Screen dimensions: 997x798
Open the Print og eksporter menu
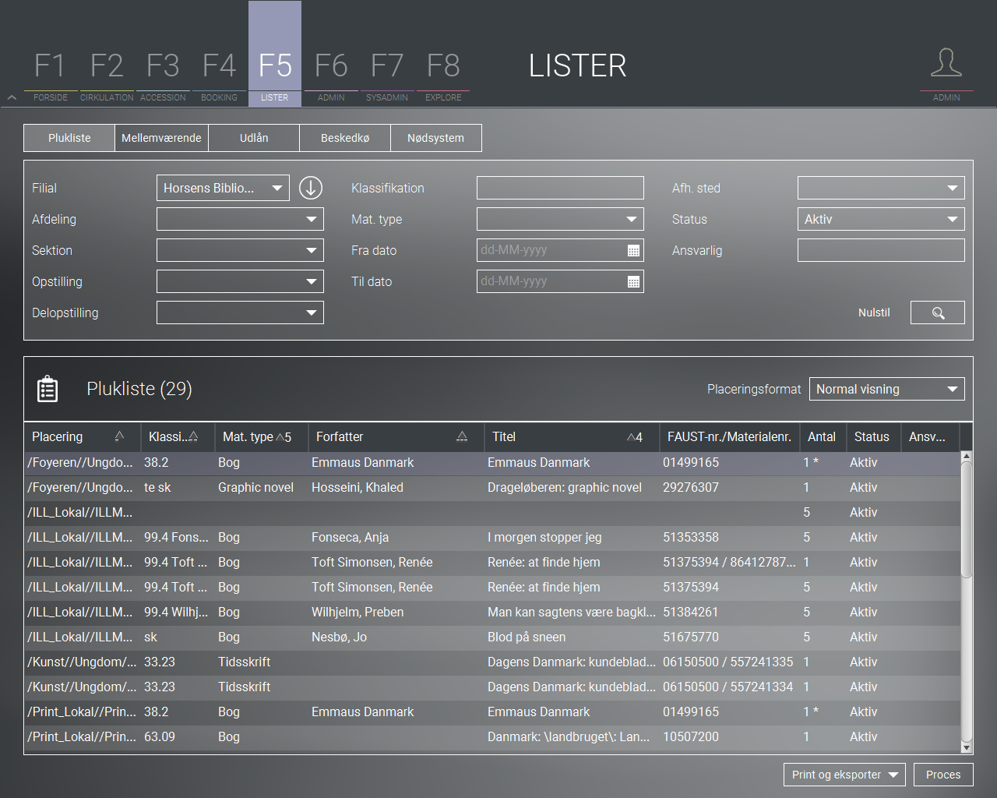coord(844,775)
